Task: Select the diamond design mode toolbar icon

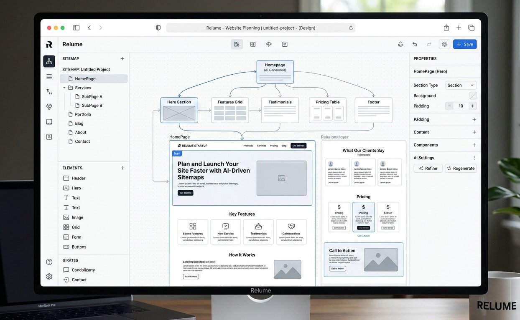Action: coord(269,44)
